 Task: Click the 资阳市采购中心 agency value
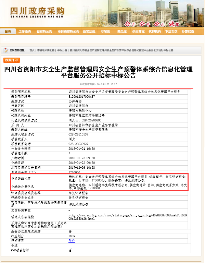pos(80,111)
